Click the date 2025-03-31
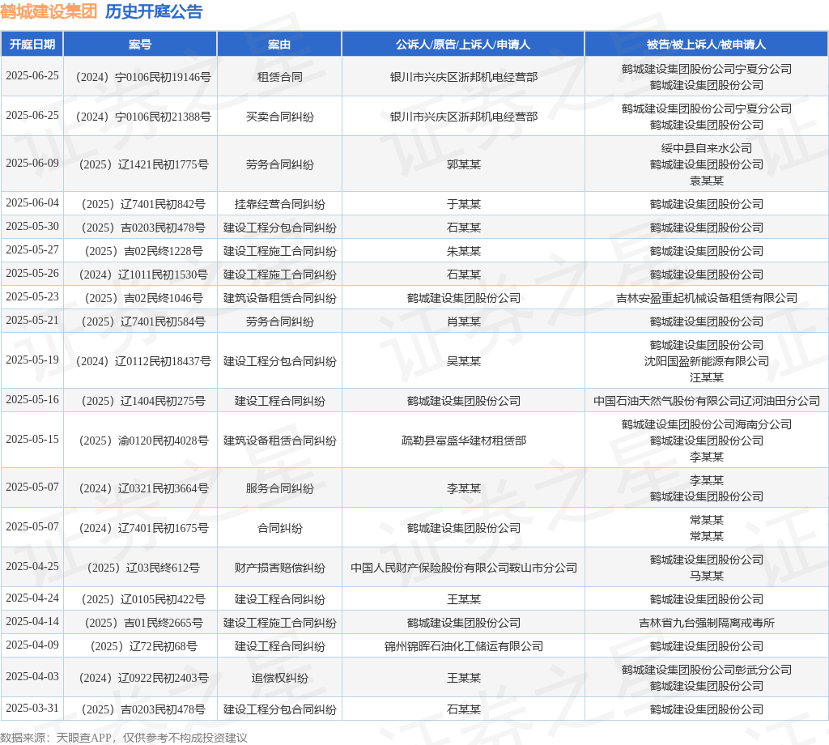 (x=32, y=708)
